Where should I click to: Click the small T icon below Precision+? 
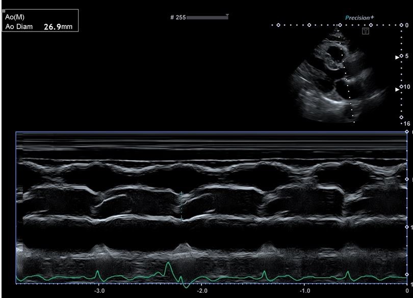click(x=365, y=31)
